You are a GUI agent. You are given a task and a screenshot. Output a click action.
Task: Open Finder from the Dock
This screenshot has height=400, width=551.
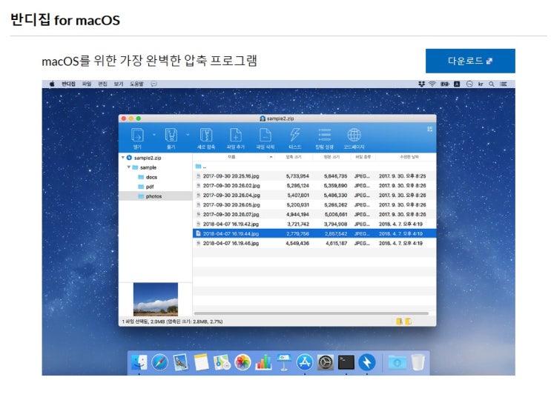pos(139,362)
